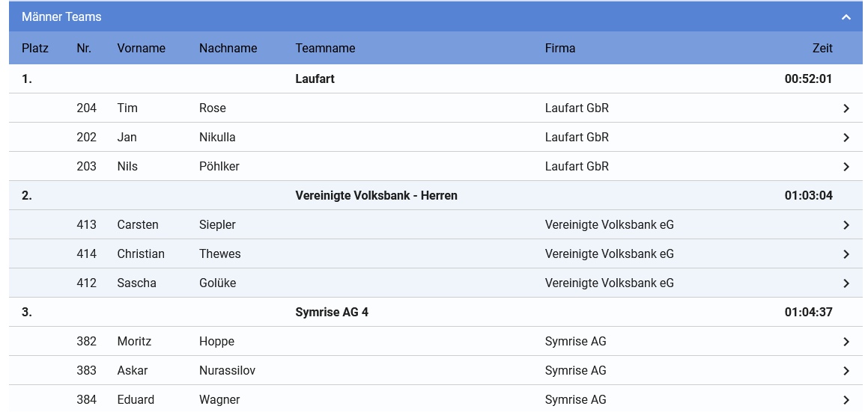The height and width of the screenshot is (412, 868).
Task: Open details arrow for Tim Rose
Action: (846, 108)
